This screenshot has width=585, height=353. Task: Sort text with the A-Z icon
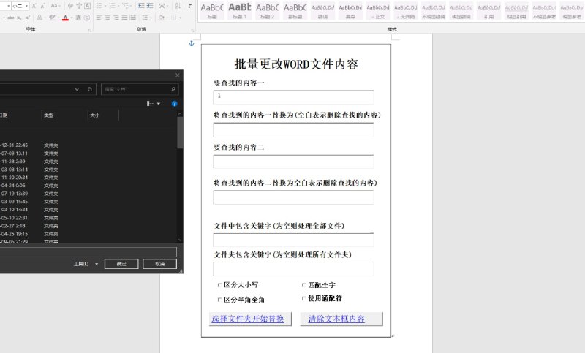pyautogui.click(x=178, y=6)
